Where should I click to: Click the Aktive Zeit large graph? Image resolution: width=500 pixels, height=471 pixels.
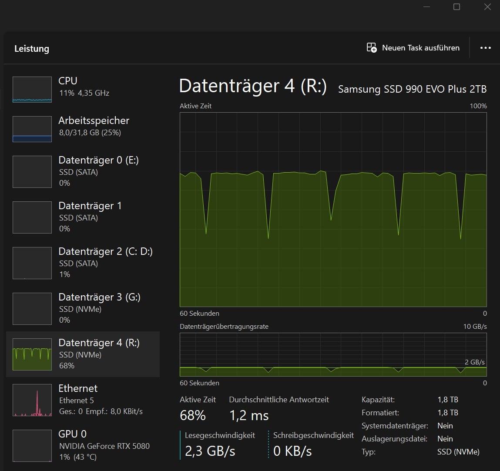tap(333, 210)
